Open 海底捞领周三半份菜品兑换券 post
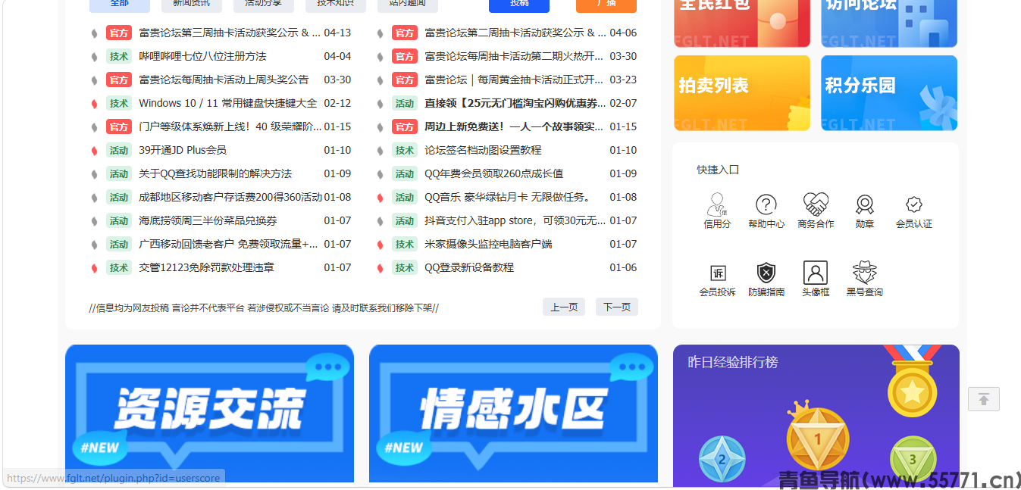 [x=208, y=220]
